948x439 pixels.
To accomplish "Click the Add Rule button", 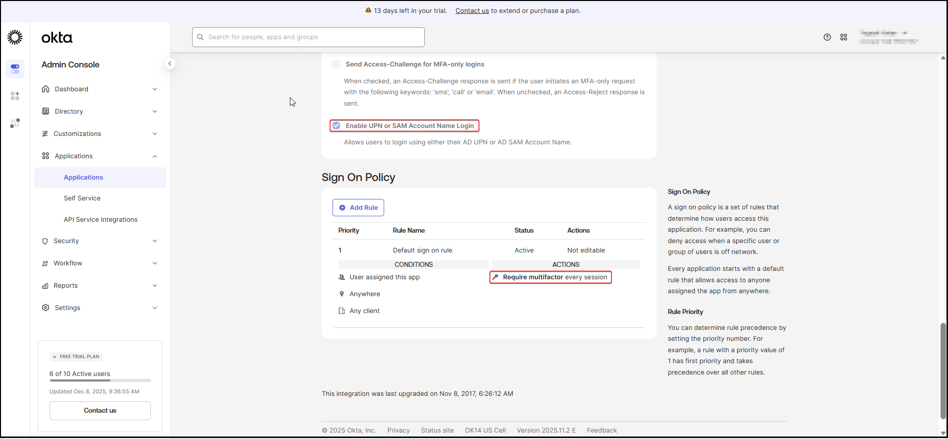I will coord(358,207).
